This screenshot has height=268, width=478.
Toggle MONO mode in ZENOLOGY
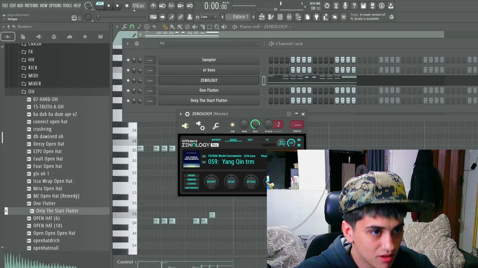(x=192, y=175)
